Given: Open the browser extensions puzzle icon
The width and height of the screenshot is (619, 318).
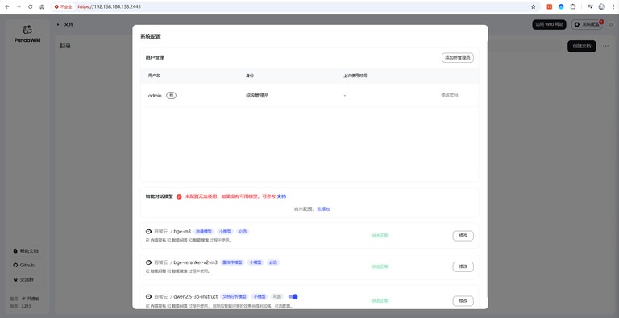Looking at the screenshot, I should [573, 6].
